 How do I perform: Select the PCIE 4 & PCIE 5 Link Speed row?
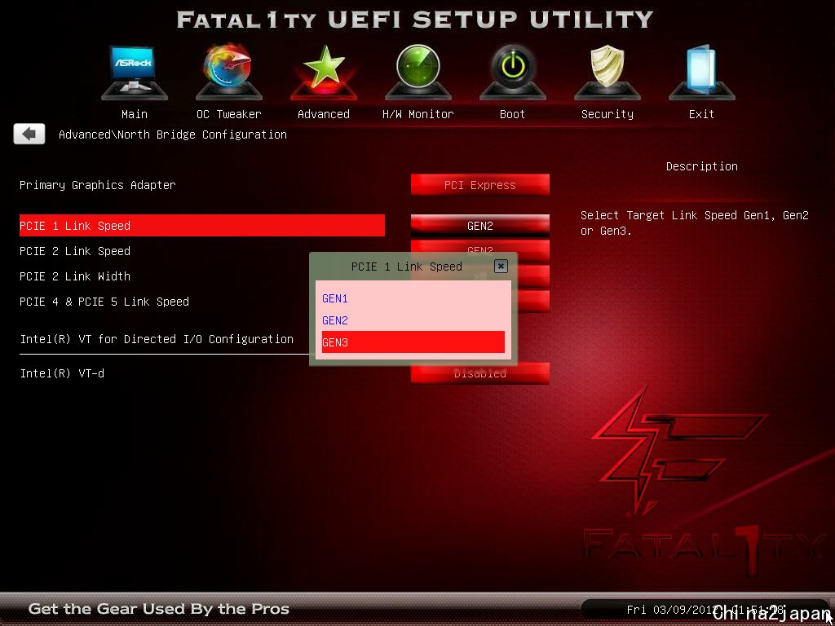(x=104, y=302)
